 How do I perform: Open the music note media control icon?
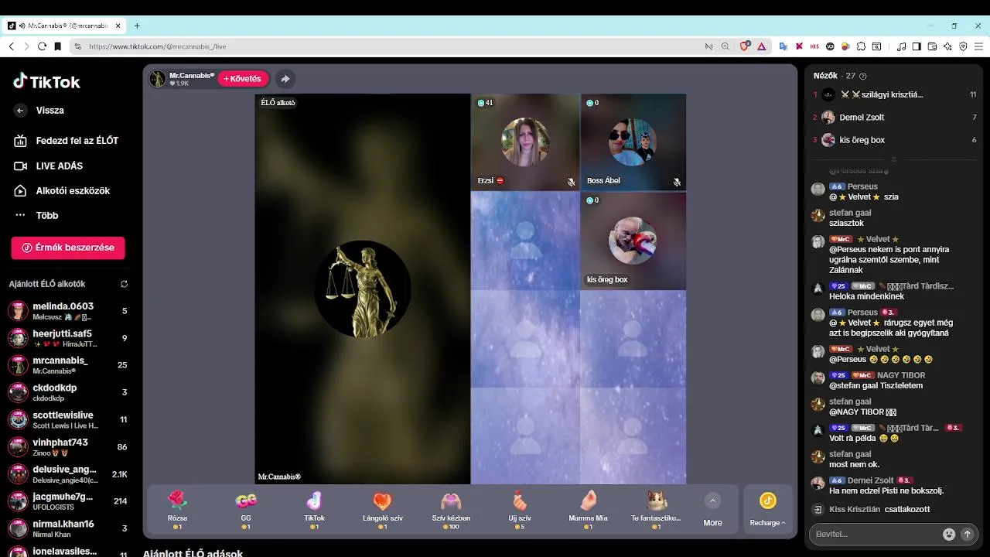click(901, 46)
